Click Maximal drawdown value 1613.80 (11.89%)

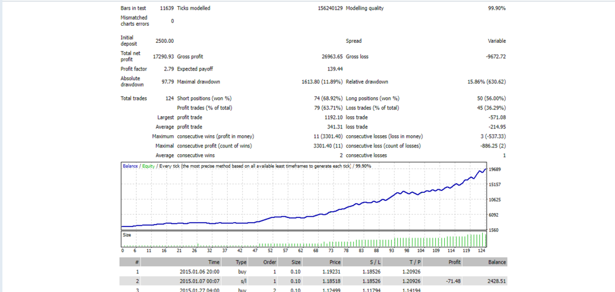pyautogui.click(x=321, y=81)
